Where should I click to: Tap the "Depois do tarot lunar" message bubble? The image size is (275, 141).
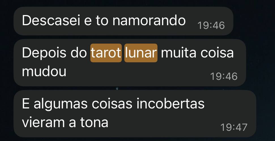point(130,63)
